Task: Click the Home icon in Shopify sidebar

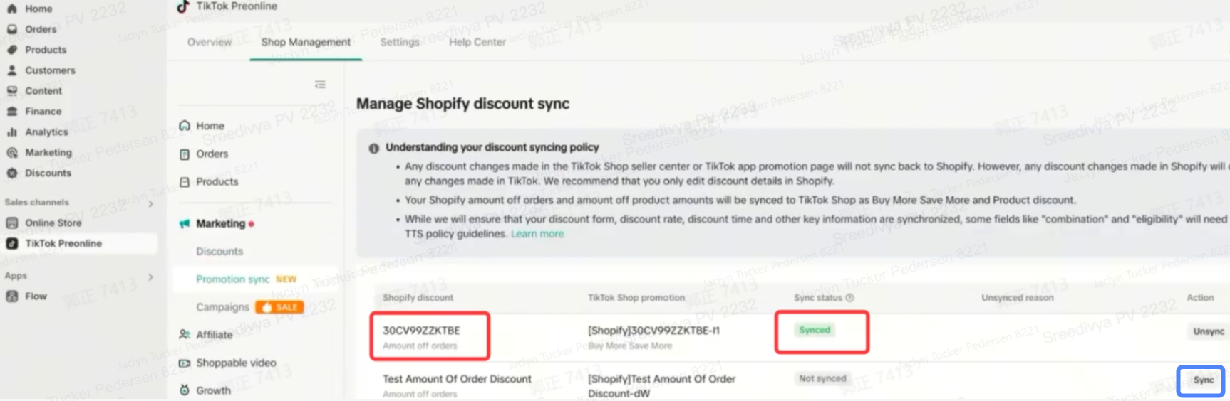Action: pyautogui.click(x=12, y=9)
